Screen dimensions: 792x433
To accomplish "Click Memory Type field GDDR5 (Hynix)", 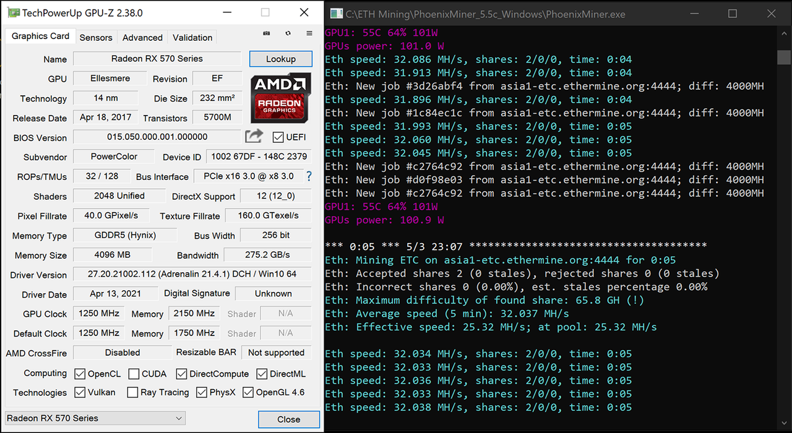I will point(125,235).
